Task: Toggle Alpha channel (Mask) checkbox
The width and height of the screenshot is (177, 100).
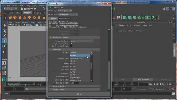Action: pyautogui.click(x=71, y=44)
